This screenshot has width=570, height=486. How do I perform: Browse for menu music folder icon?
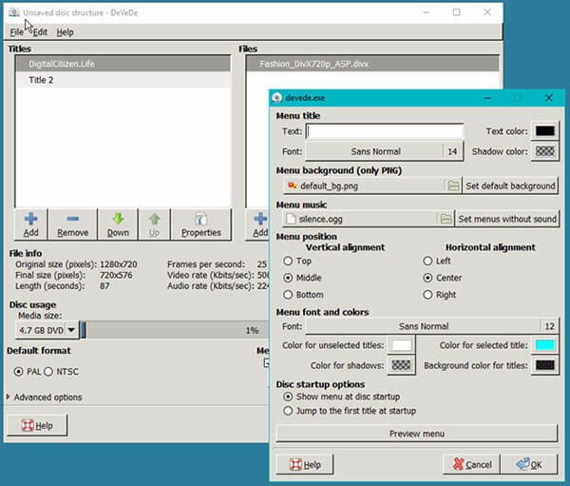[446, 219]
